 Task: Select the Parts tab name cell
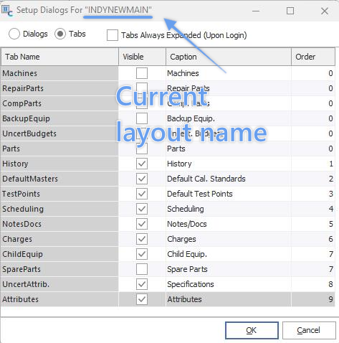tap(59, 149)
